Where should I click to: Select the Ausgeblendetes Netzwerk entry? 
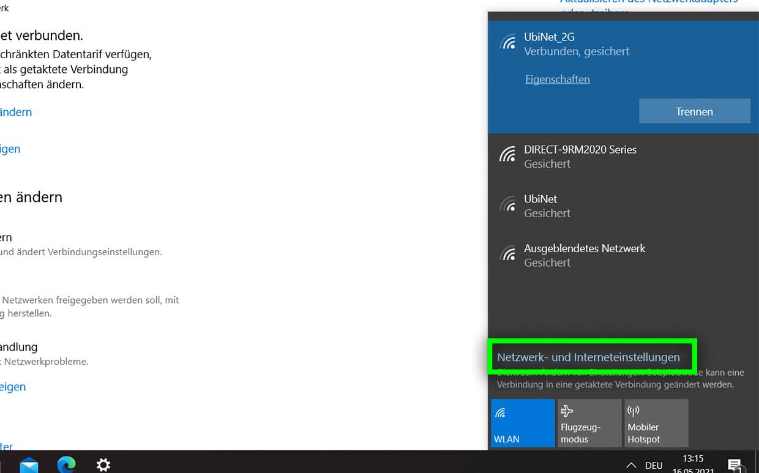click(623, 256)
